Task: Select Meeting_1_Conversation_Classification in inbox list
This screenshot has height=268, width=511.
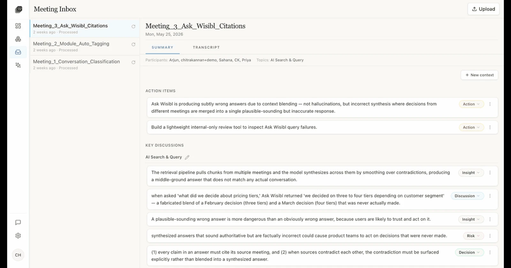Action: point(85,64)
